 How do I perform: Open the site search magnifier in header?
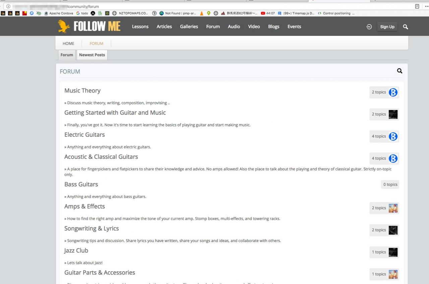(406, 27)
